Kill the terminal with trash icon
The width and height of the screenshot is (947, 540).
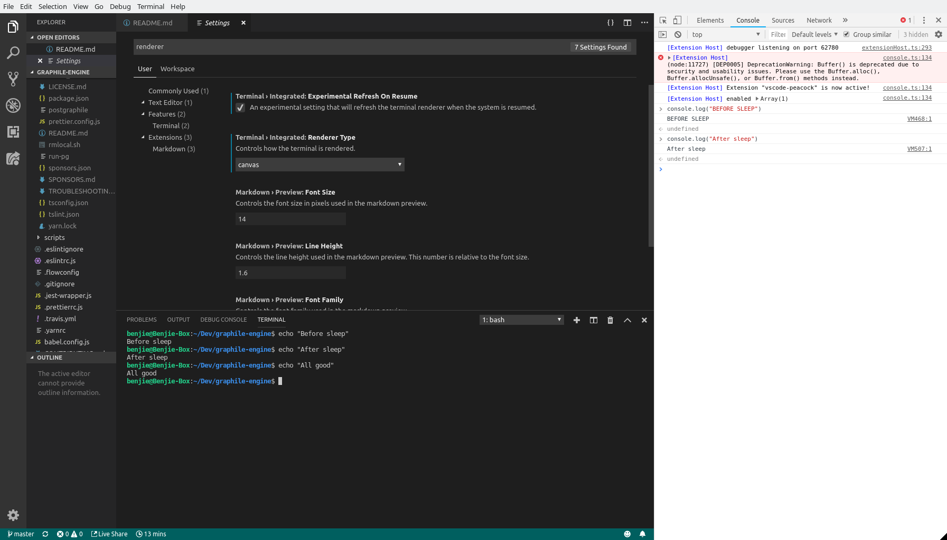point(611,320)
